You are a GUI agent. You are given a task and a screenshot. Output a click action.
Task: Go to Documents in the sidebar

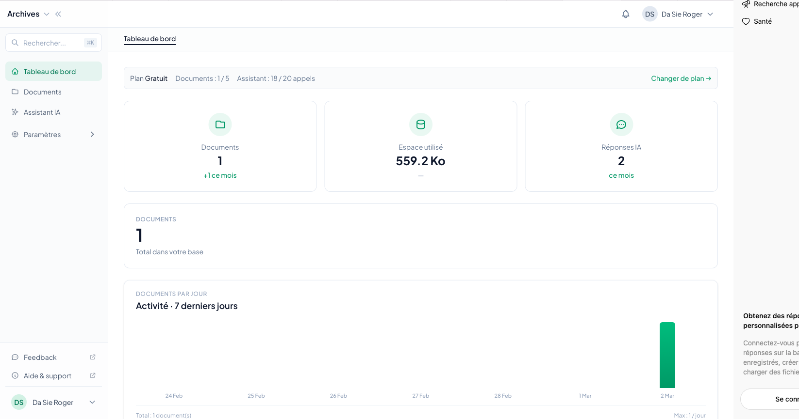click(43, 92)
